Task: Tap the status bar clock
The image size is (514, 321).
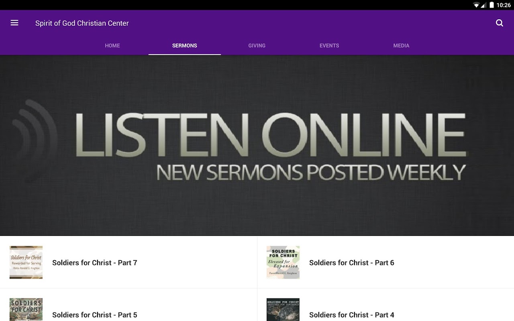Action: coord(504,5)
